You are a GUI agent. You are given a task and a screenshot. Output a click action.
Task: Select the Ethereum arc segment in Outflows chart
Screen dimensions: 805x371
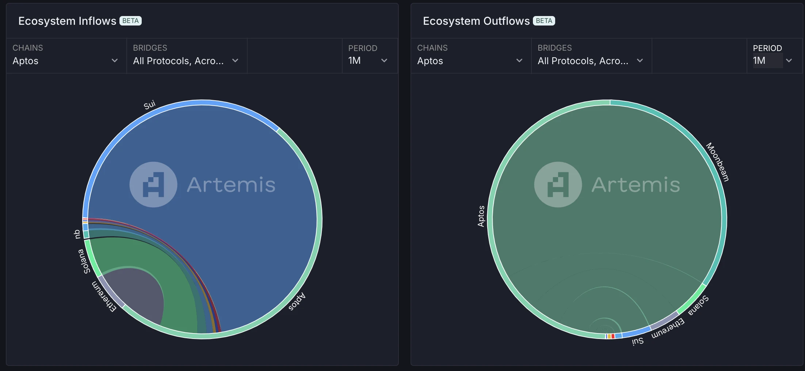[664, 319]
